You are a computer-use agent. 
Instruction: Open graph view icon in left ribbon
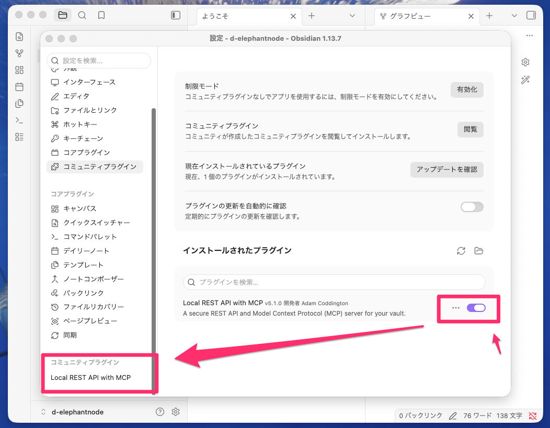pyautogui.click(x=19, y=53)
